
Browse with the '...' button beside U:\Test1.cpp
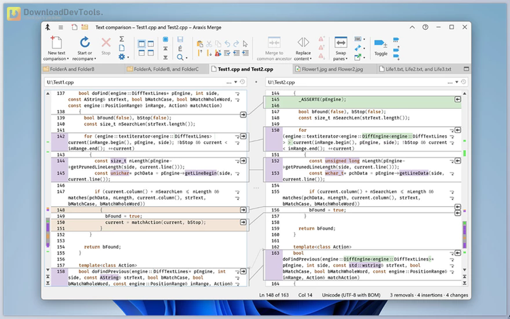(x=229, y=82)
